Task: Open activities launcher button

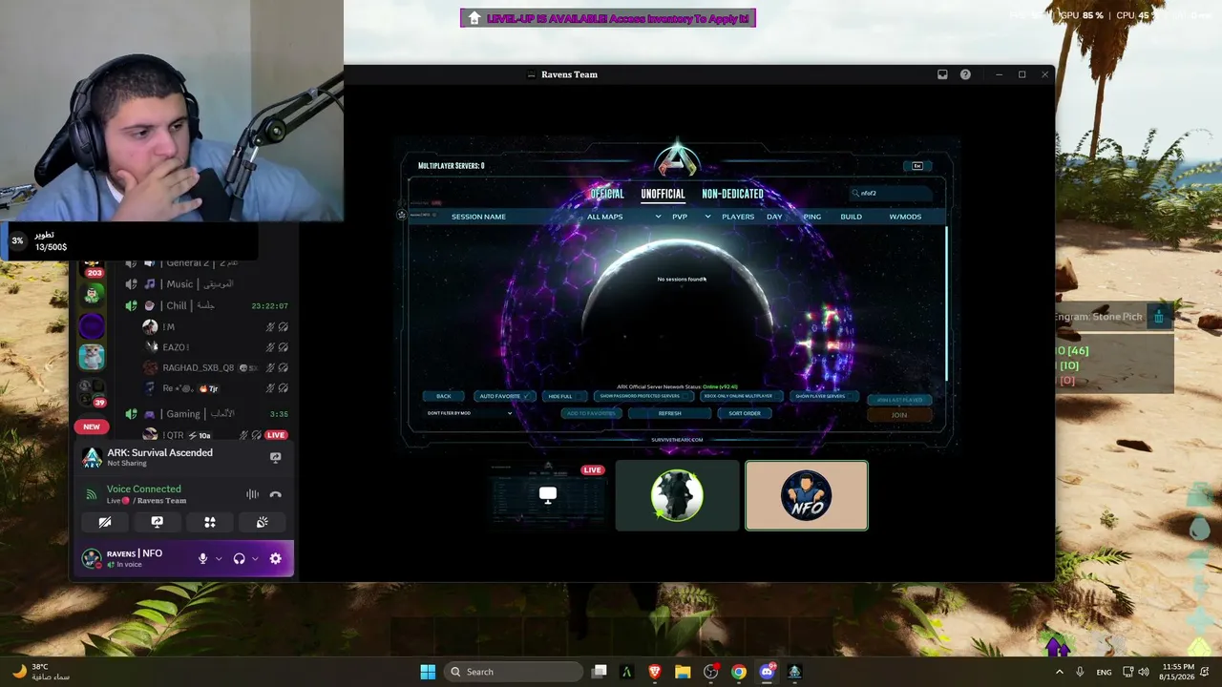Action: coord(210,522)
